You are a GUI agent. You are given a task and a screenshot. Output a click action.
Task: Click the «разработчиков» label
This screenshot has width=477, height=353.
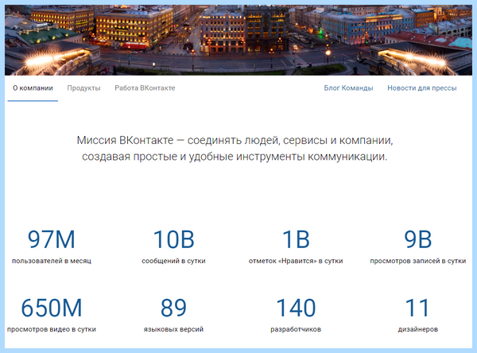(296, 329)
